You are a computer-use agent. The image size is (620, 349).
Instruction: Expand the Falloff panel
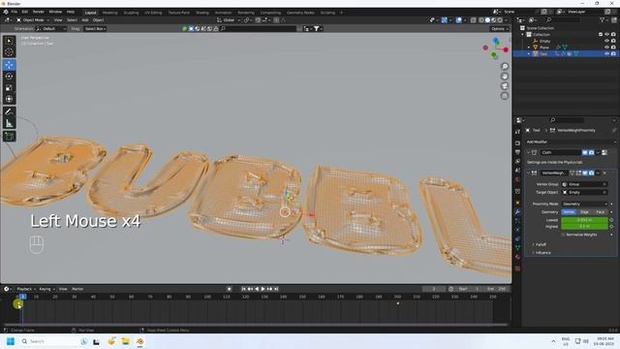(x=540, y=244)
